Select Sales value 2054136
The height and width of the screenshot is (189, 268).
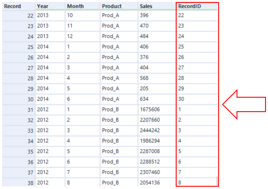157,182
